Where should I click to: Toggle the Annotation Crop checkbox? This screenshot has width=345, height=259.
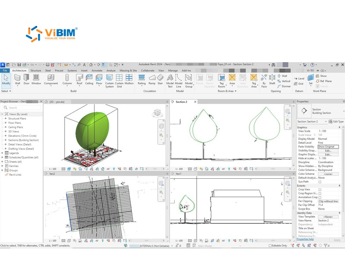[x=320, y=198]
